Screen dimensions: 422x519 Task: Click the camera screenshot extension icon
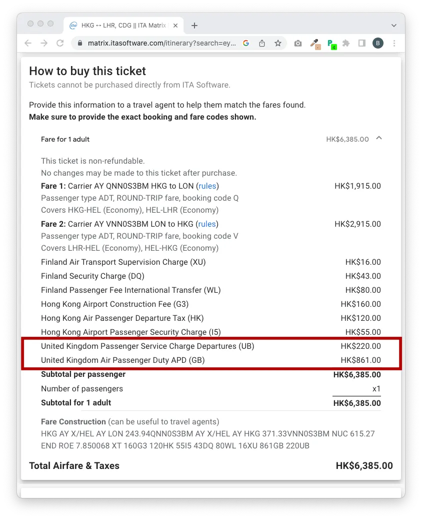(x=298, y=43)
